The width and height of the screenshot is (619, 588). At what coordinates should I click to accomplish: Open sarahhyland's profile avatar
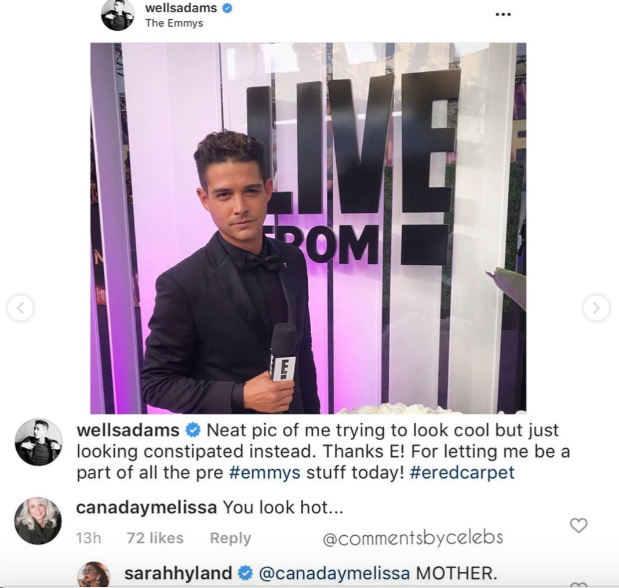(x=93, y=575)
